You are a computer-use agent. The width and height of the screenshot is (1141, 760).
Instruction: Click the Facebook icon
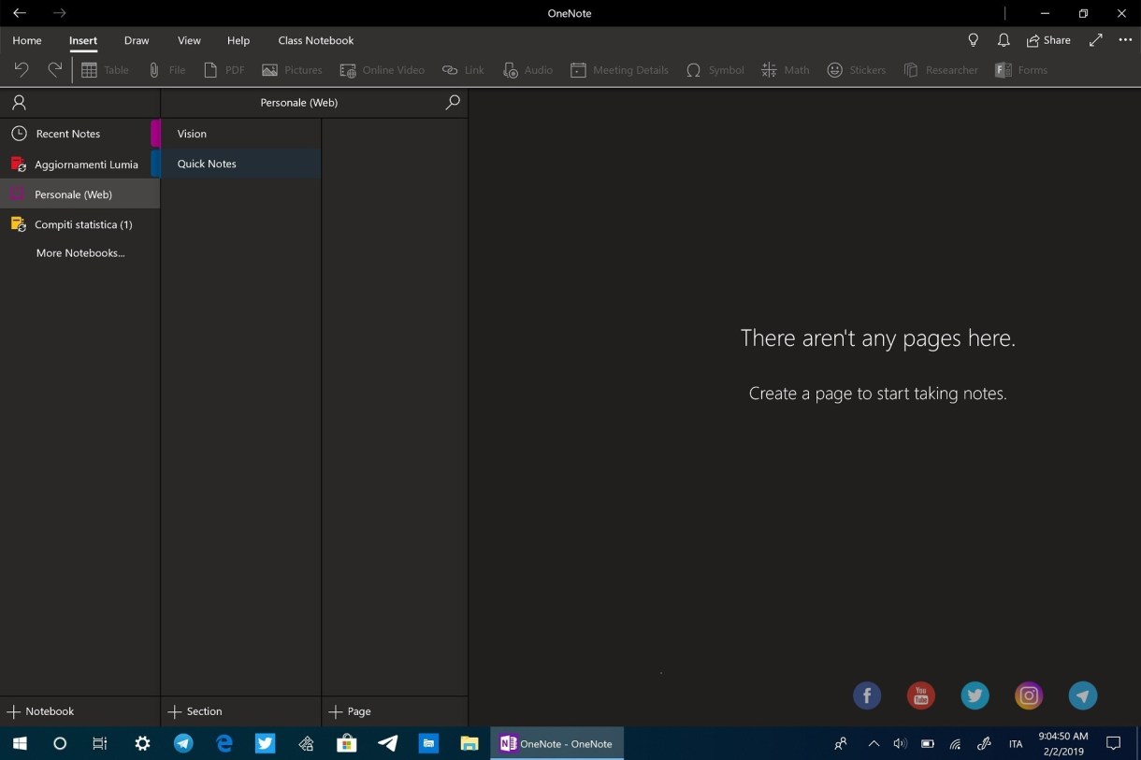[867, 695]
